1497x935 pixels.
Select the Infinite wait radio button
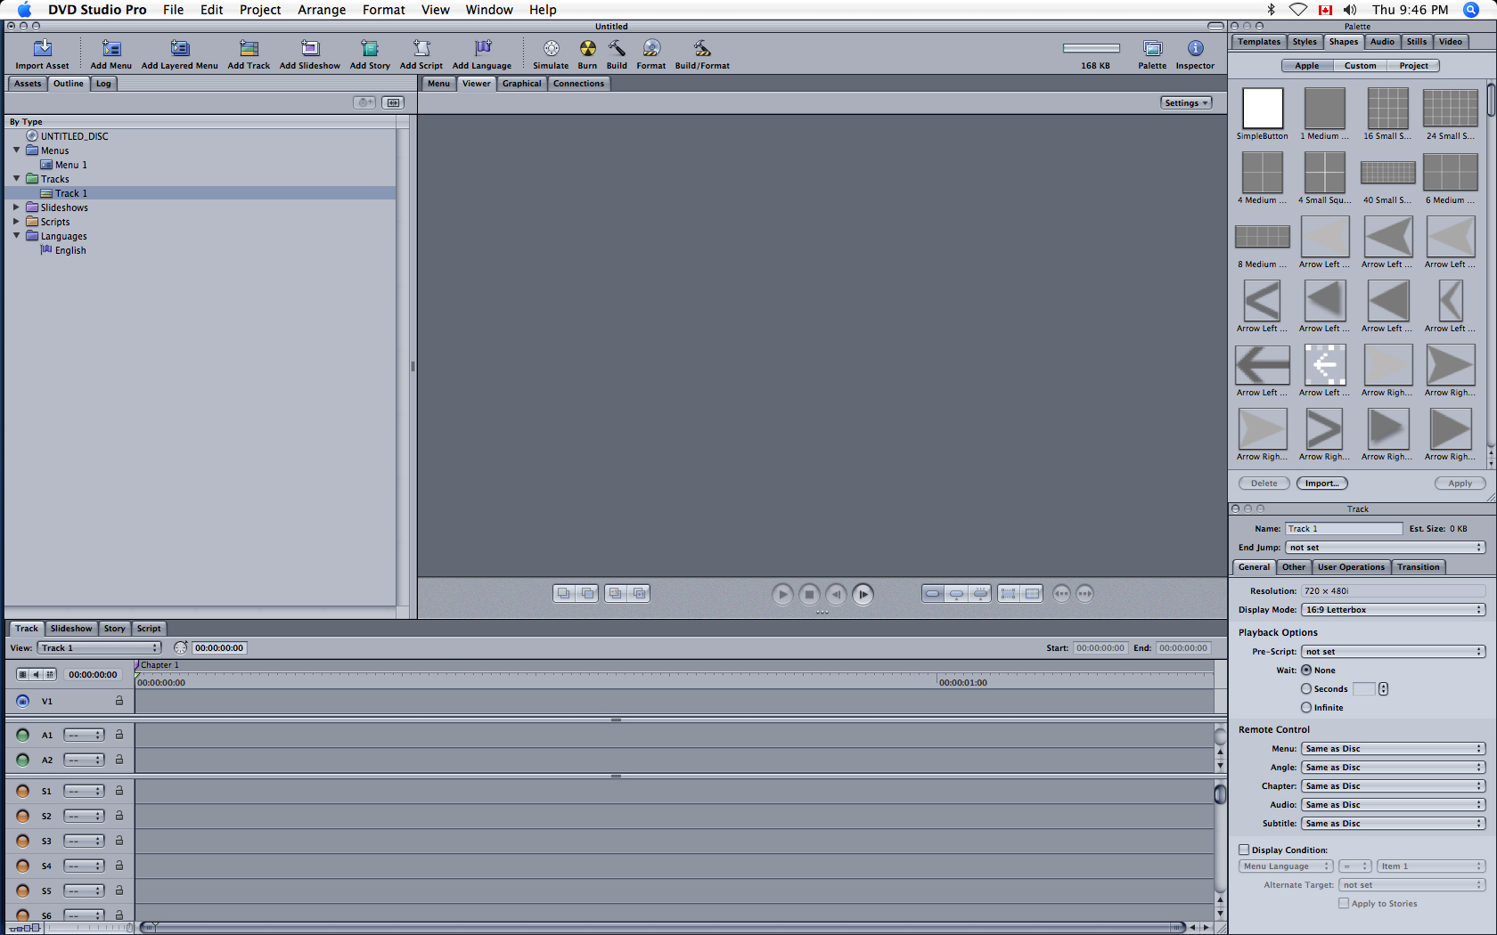click(x=1306, y=708)
